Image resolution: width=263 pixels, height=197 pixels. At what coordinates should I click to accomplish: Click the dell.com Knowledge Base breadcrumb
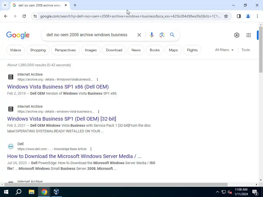(x=52, y=149)
